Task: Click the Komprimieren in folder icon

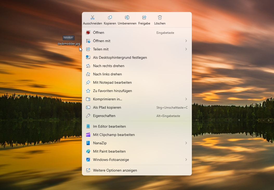Action: coord(88,99)
